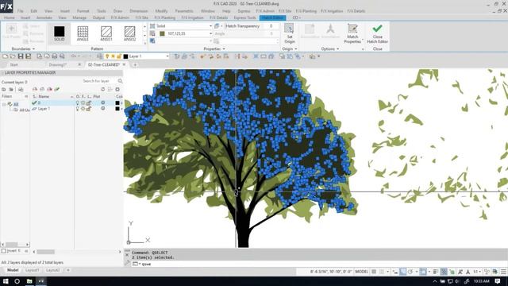Toggle lock icon for layer 0
508x286 pixels.
point(88,102)
